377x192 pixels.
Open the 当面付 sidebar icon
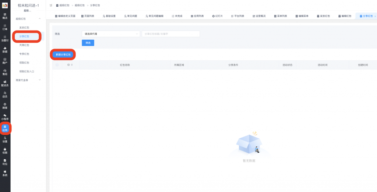point(5,39)
